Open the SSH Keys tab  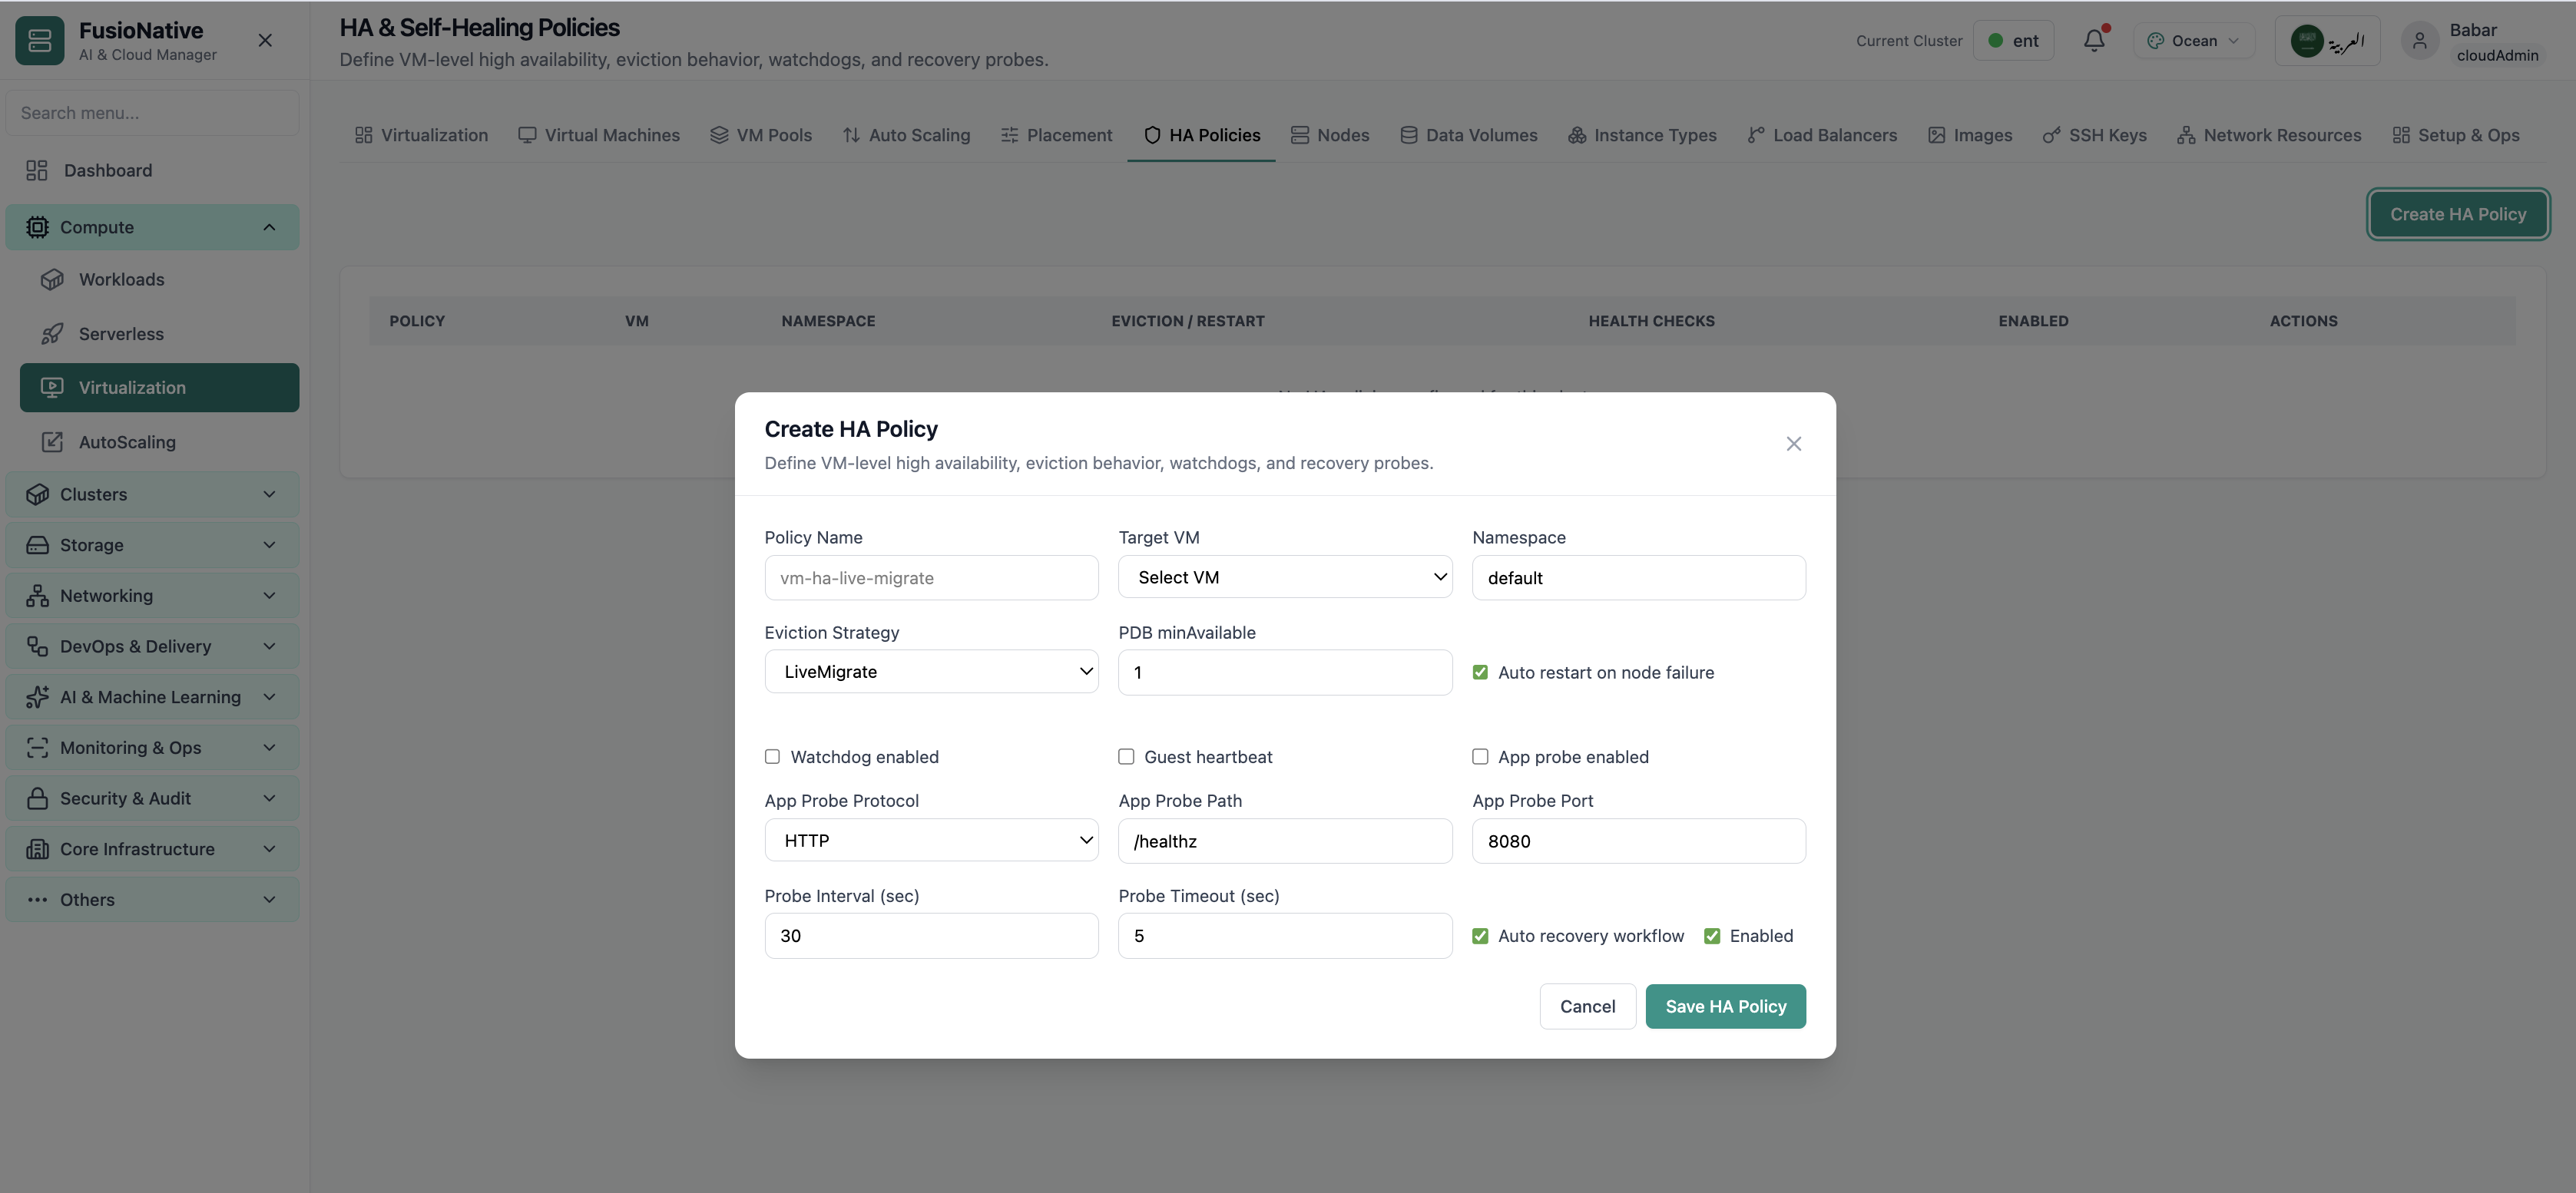point(2094,135)
